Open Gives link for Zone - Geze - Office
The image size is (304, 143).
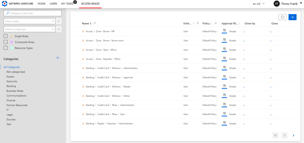271,50
